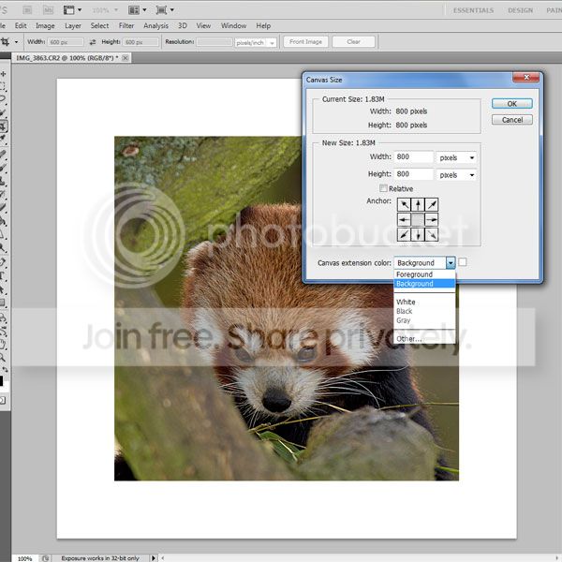Pick Other... in extension color list
This screenshot has height=562, width=562.
pos(409,338)
